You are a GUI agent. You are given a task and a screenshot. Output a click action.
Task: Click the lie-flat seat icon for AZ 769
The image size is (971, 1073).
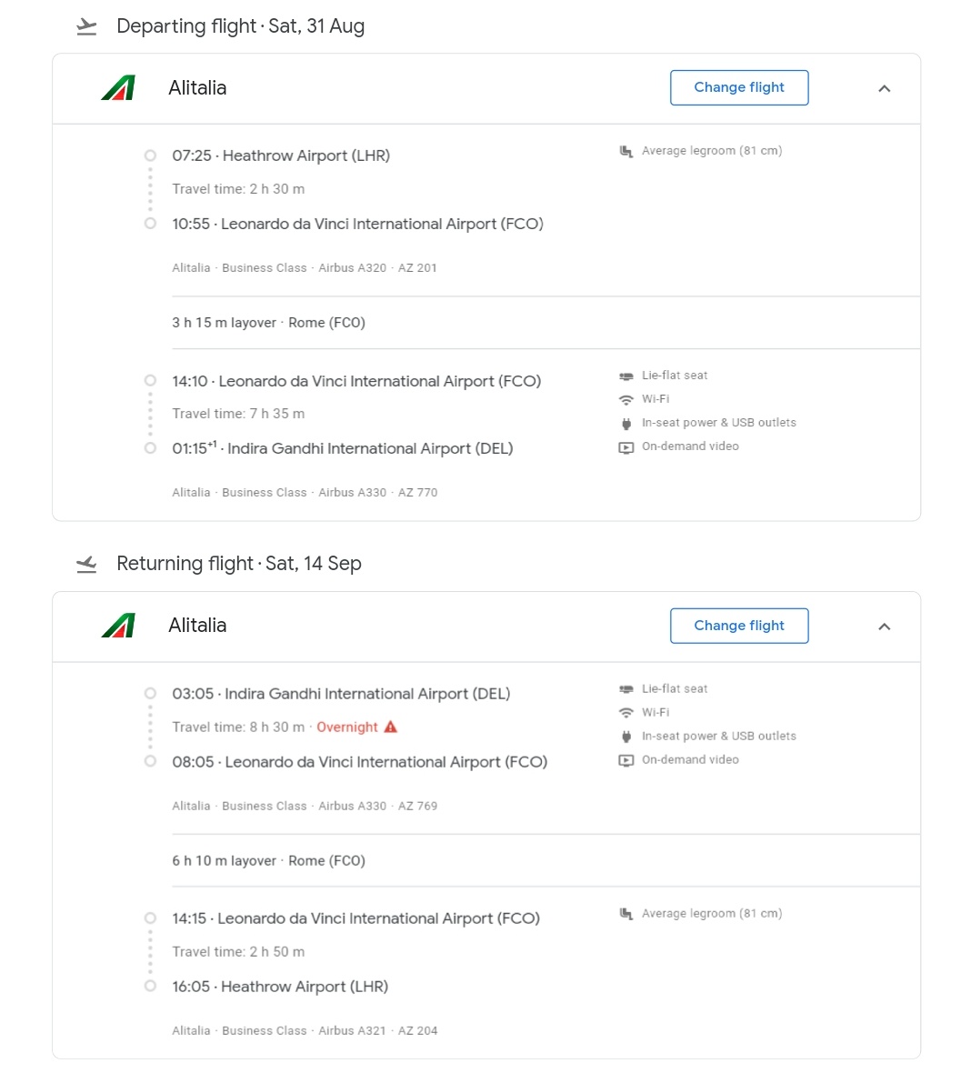[x=626, y=689]
